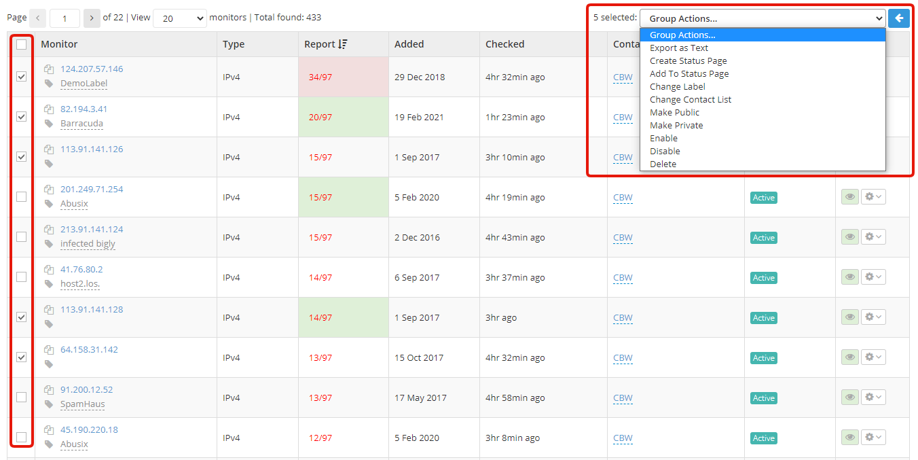918x460 pixels.
Task: Collapse the Group Actions dropdown
Action: pos(762,18)
